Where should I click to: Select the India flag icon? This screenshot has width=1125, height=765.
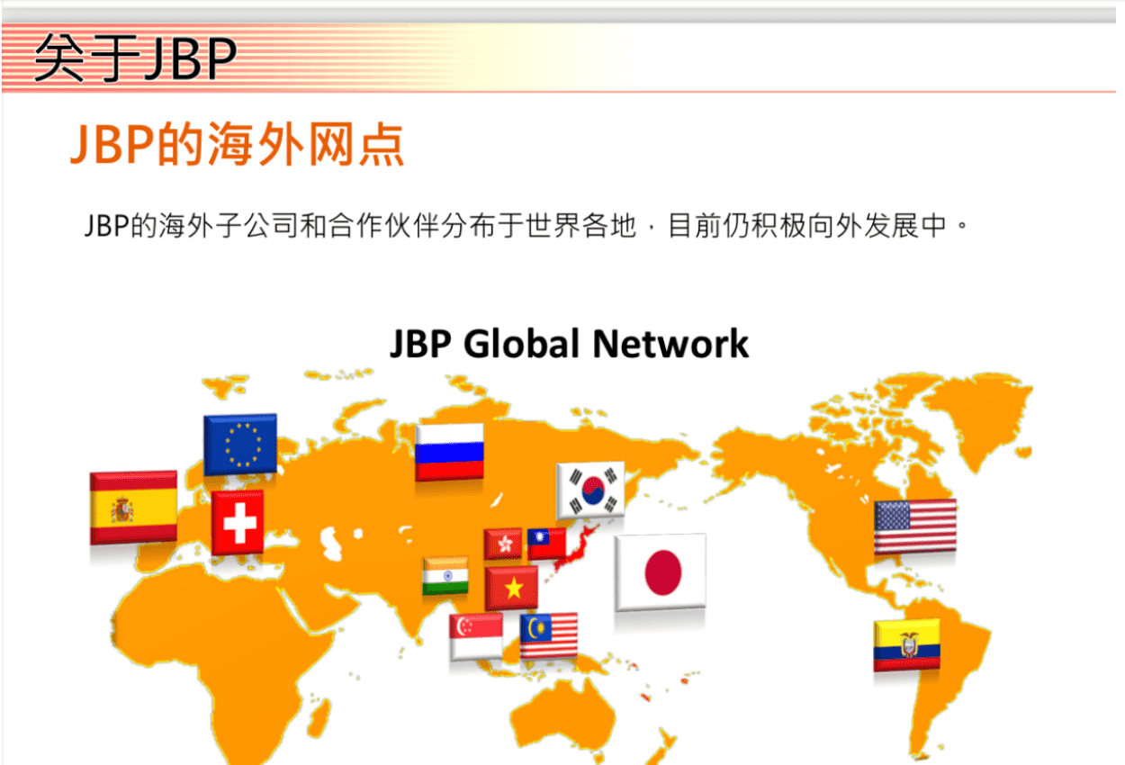(x=445, y=576)
